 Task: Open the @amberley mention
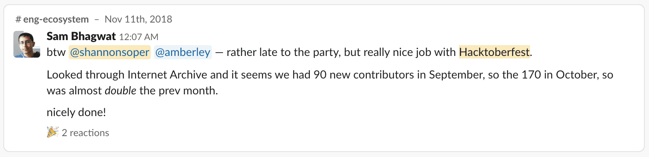coord(183,53)
